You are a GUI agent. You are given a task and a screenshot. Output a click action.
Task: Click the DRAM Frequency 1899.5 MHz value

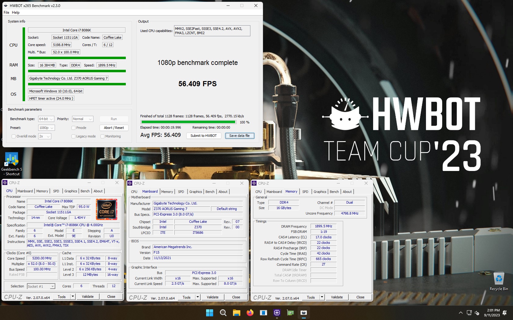pyautogui.click(x=323, y=226)
